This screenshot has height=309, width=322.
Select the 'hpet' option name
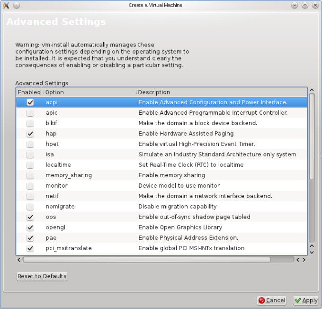52,144
